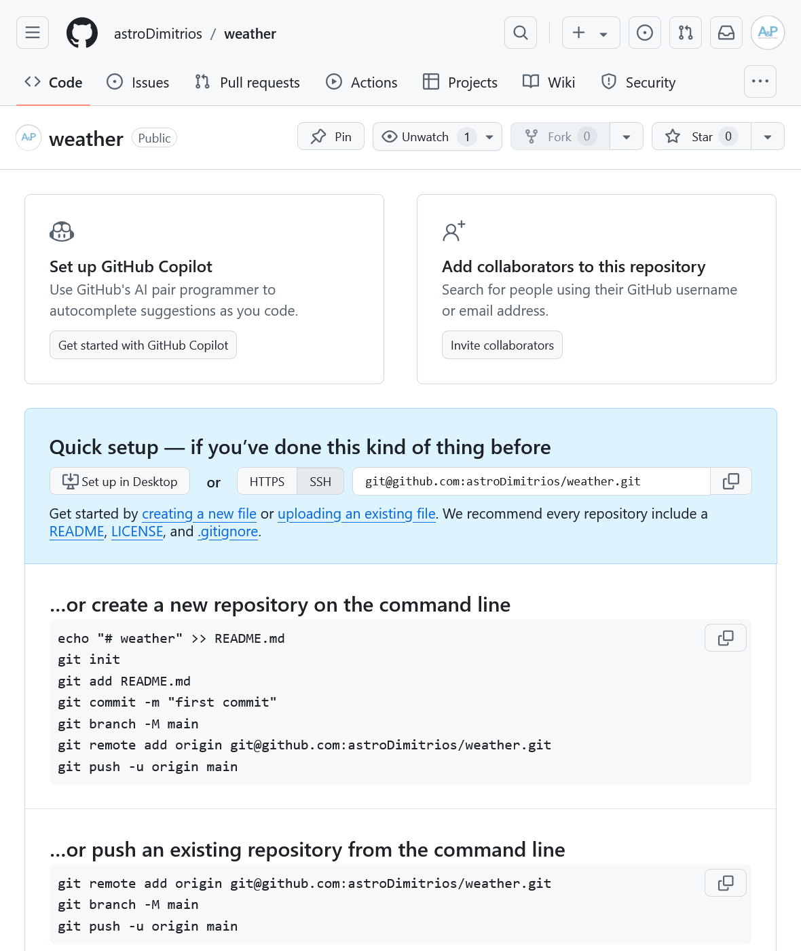The height and width of the screenshot is (951, 801).
Task: Click 'git commit -m "first commit"' text
Action: (x=167, y=703)
